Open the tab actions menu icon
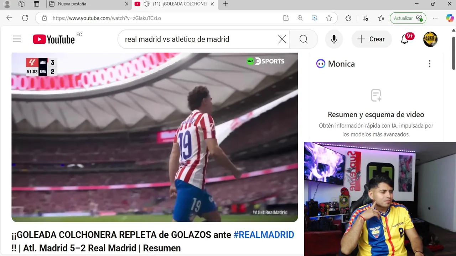This screenshot has width=456, height=256. click(x=36, y=4)
